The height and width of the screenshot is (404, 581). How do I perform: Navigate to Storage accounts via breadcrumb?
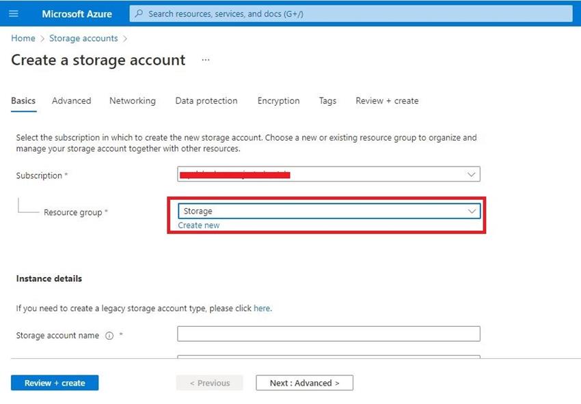click(x=83, y=38)
